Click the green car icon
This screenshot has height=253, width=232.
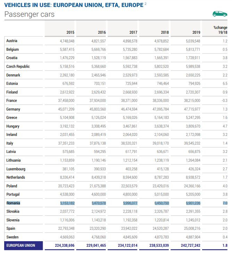point(219,14)
